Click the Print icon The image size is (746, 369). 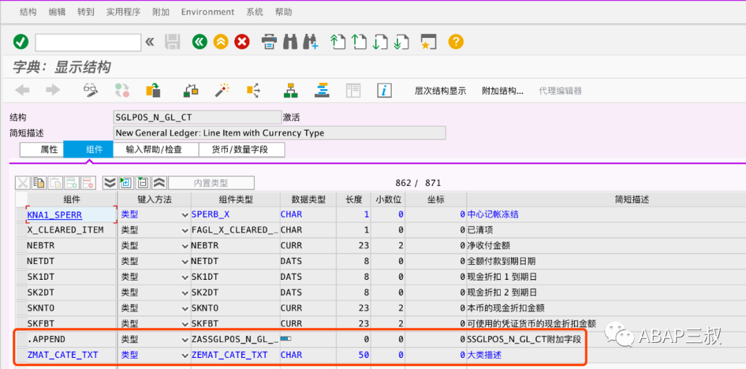269,42
